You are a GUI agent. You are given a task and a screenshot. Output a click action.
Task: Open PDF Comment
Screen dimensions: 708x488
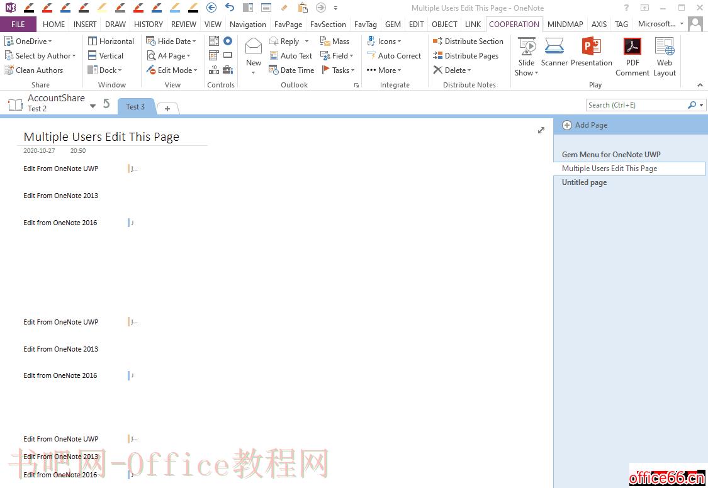click(632, 57)
